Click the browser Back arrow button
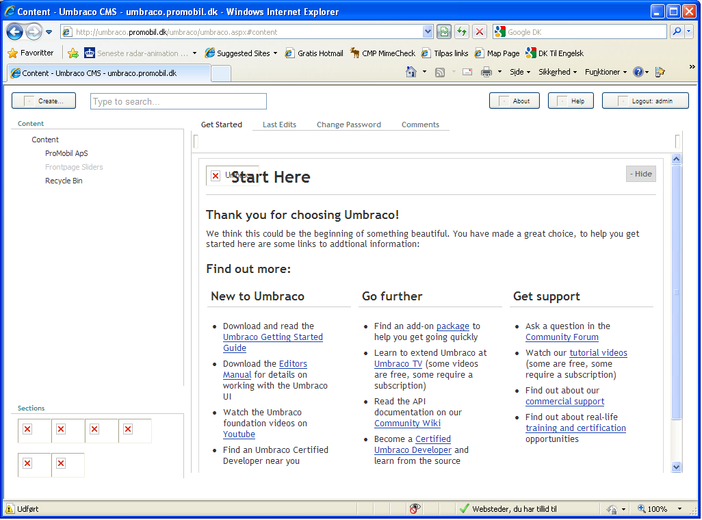The height and width of the screenshot is (520, 702). point(15,32)
